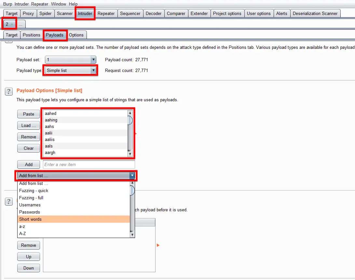The height and width of the screenshot is (280, 355).
Task: Choose 'Fuzzing - full' from the list
Action: [x=74, y=198]
